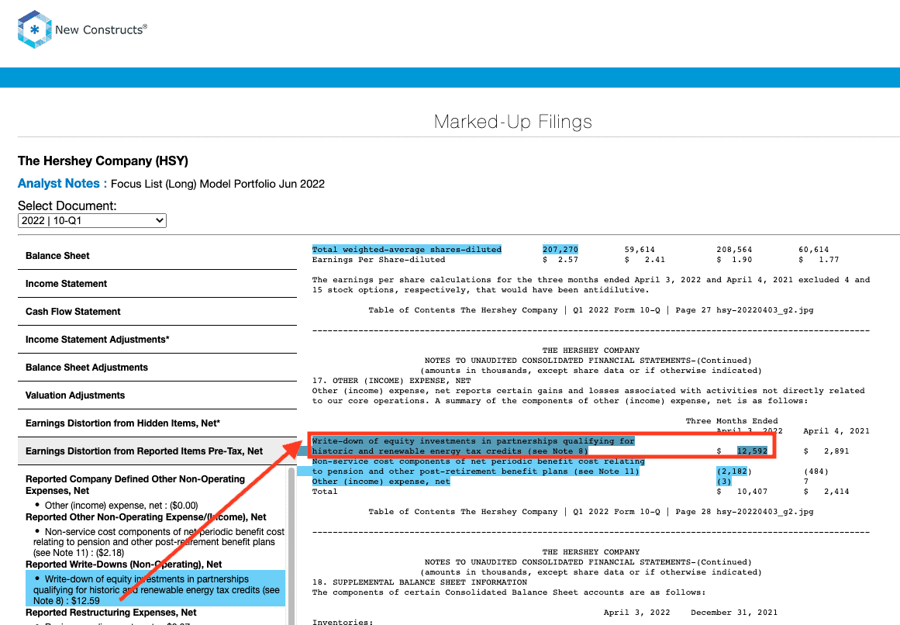Click the New Constructs logo icon
The image size is (900, 625).
(34, 29)
